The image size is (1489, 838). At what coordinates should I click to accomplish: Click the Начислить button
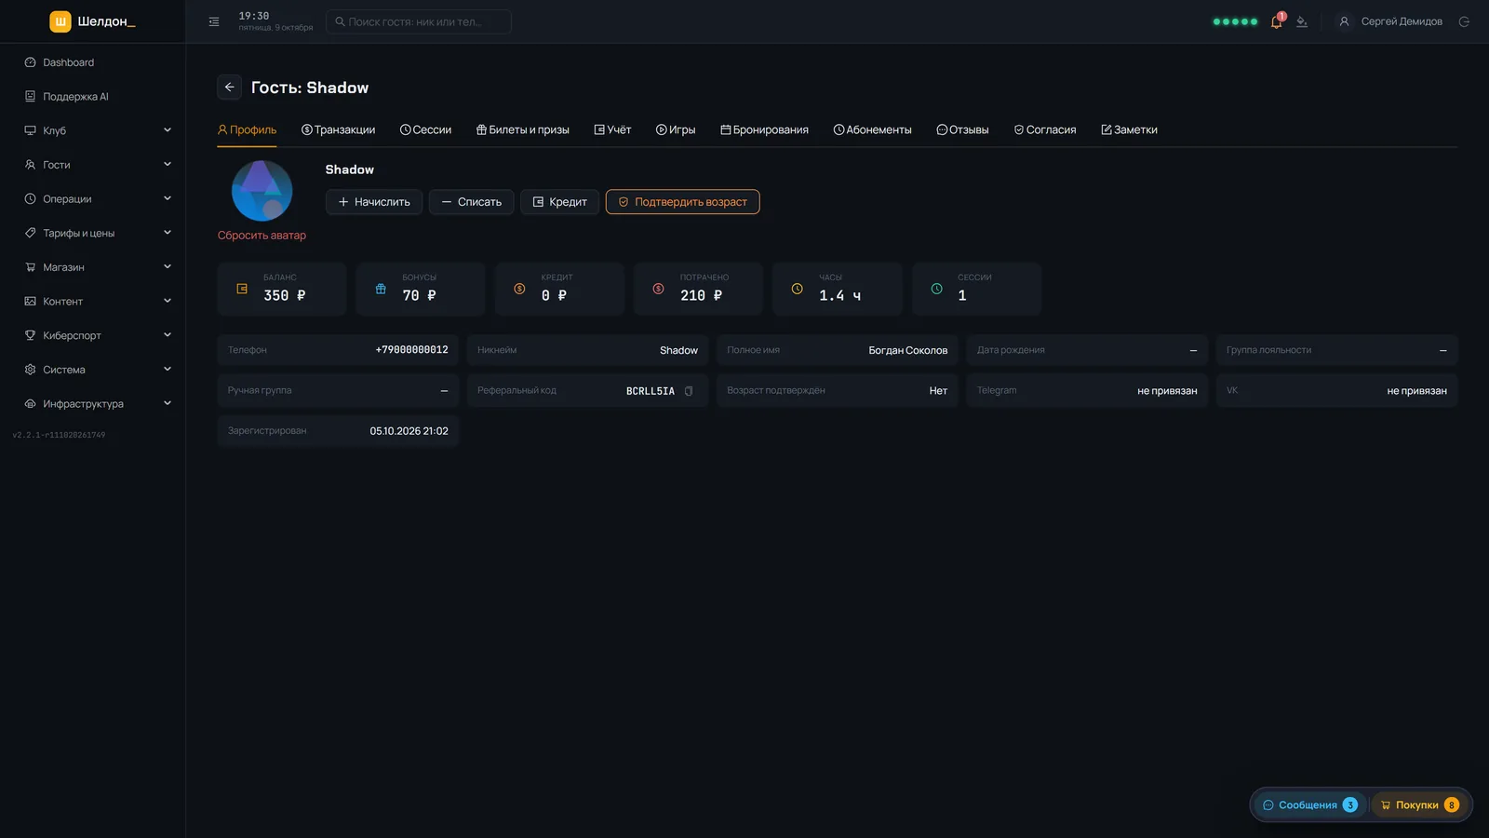coord(374,202)
